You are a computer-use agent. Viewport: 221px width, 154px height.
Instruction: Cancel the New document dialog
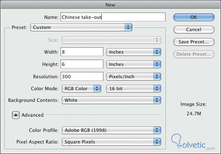pyautogui.click(x=193, y=29)
